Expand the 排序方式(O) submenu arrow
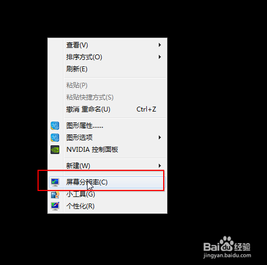Viewport: 267px width, 265px height. (x=160, y=57)
